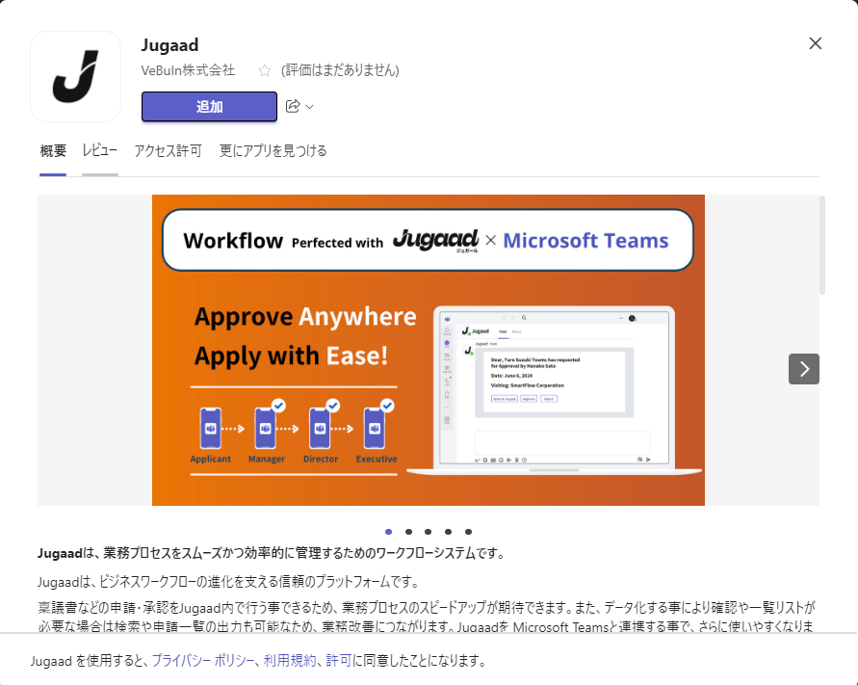Screen dimensions: 858x685
Task: Close the Jugaad app dialog
Action: coord(816,43)
